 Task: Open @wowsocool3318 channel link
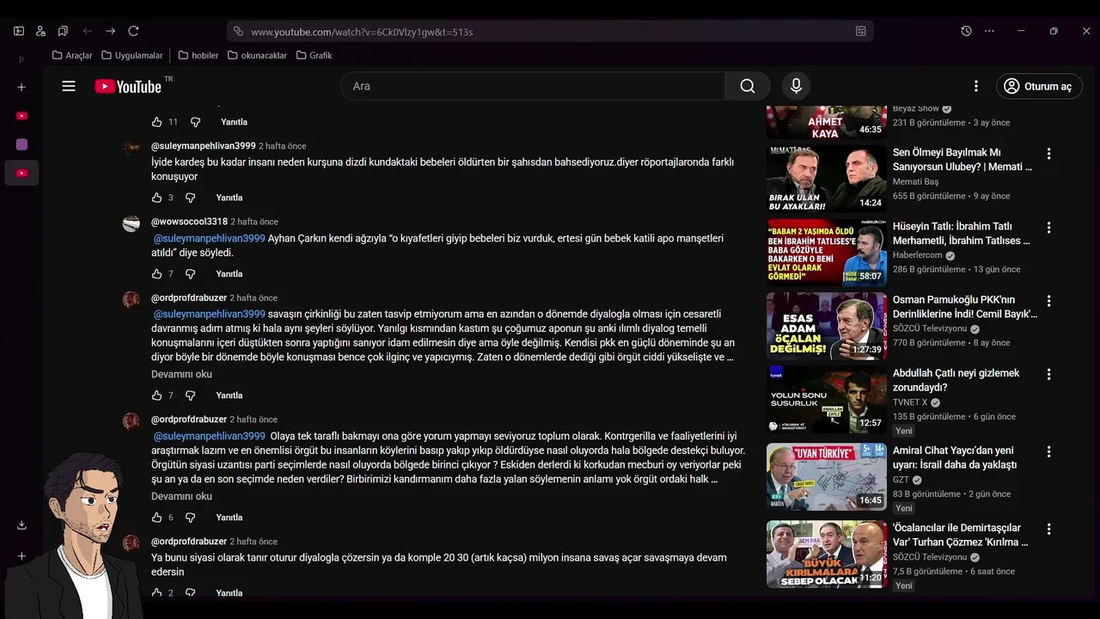[x=189, y=222]
